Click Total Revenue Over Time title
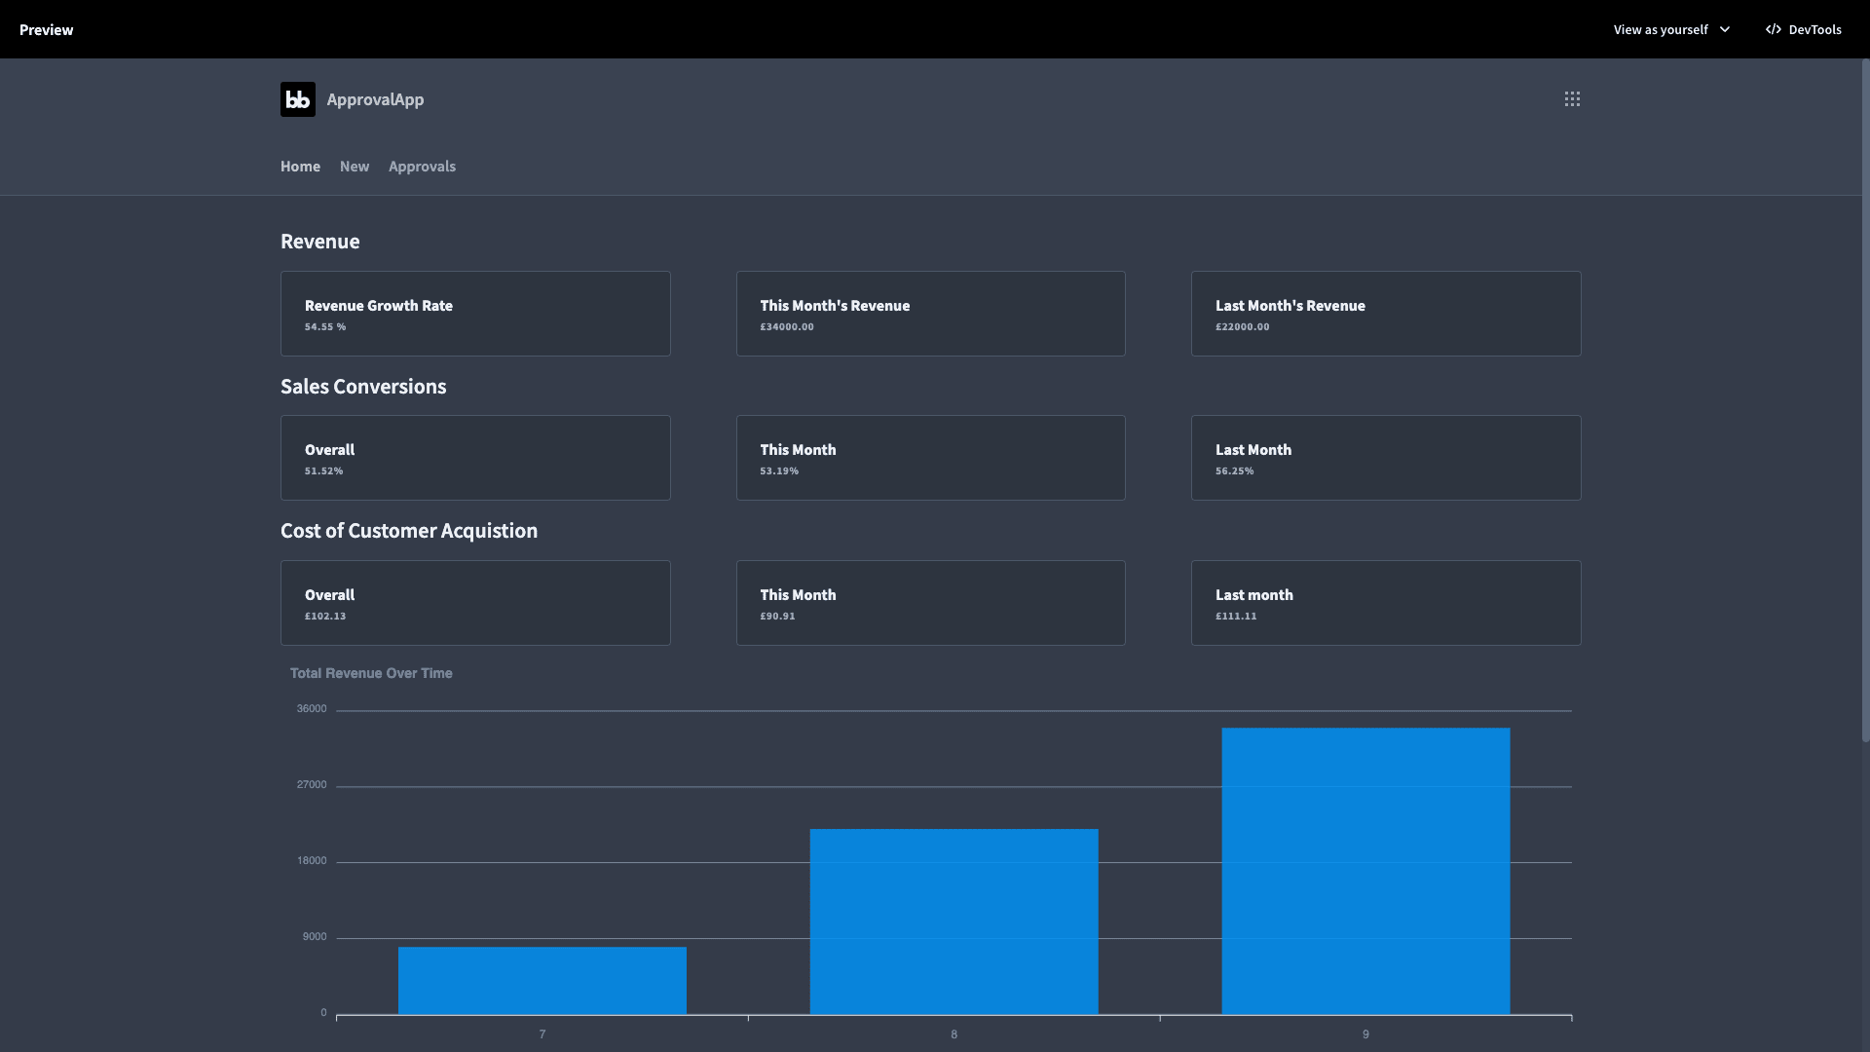The image size is (1870, 1052). pos(371,673)
